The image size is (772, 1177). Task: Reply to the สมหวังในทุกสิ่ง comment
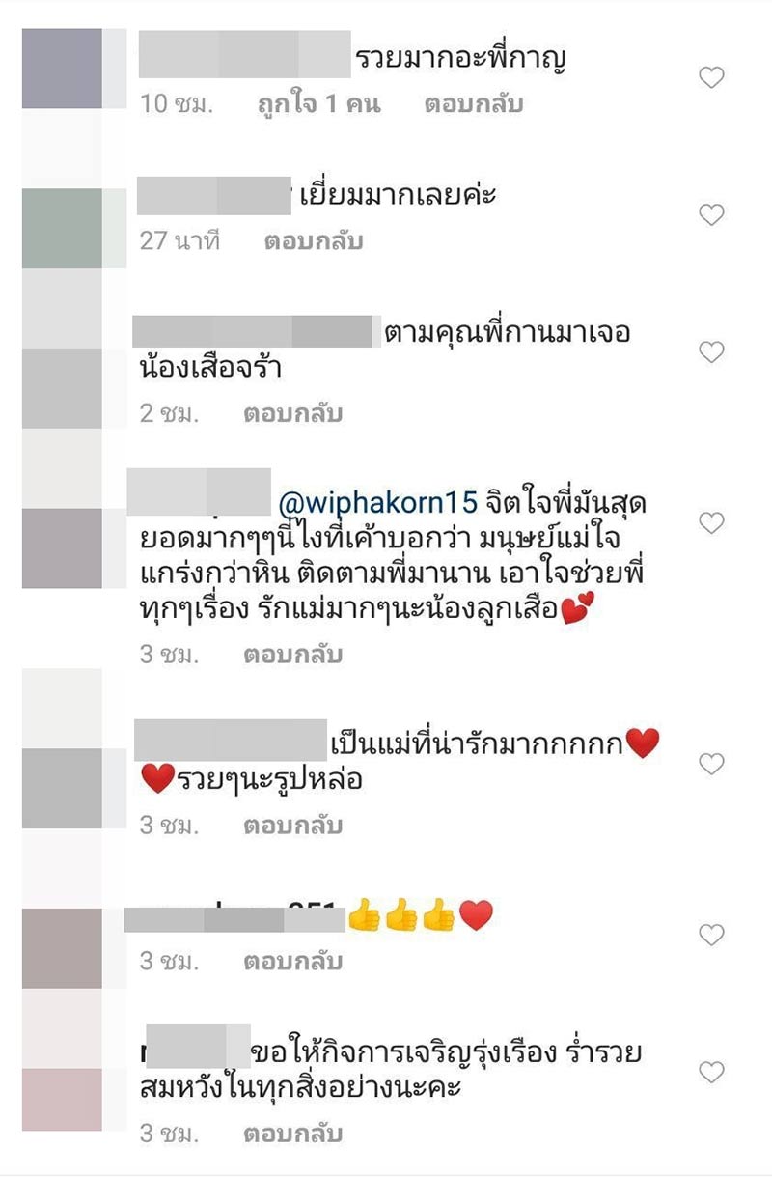tap(293, 1133)
